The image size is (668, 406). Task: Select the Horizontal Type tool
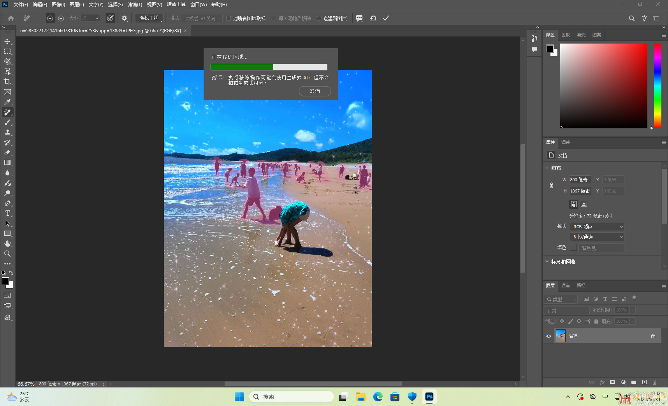7,213
